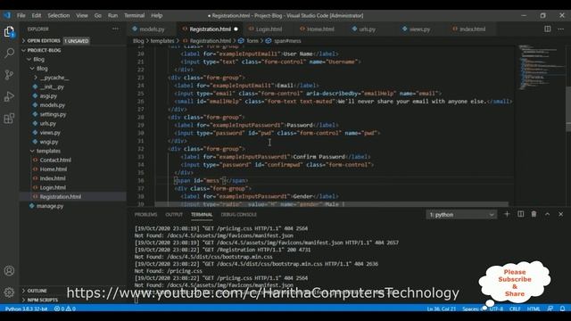Split the editor to the right
This screenshot has height=321, width=571.
[547, 29]
